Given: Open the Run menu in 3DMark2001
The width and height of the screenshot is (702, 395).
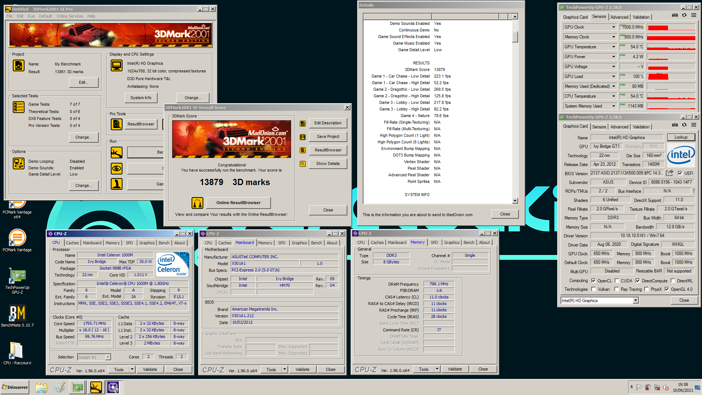Looking at the screenshot, I should point(31,16).
